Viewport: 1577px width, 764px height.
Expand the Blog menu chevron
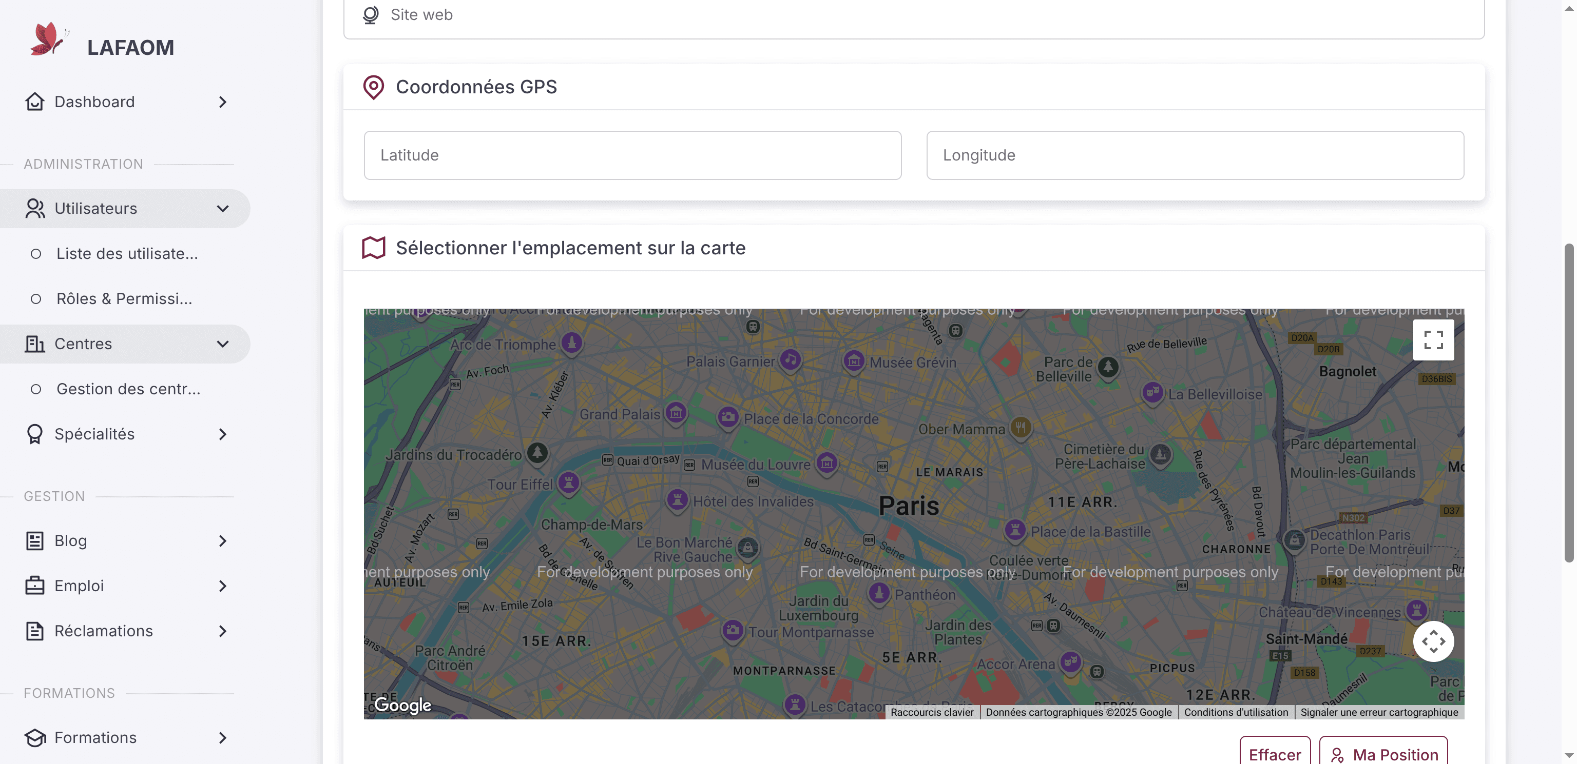point(223,541)
